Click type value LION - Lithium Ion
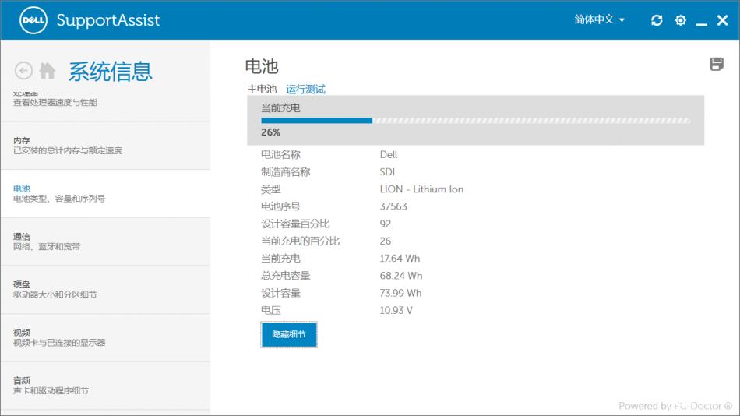This screenshot has width=740, height=416. point(421,189)
